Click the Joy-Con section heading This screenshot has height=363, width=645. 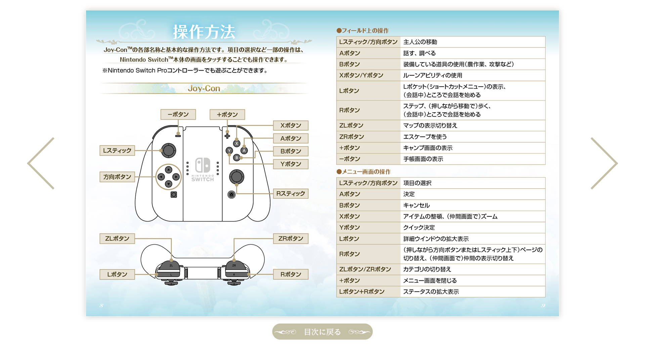pos(204,88)
